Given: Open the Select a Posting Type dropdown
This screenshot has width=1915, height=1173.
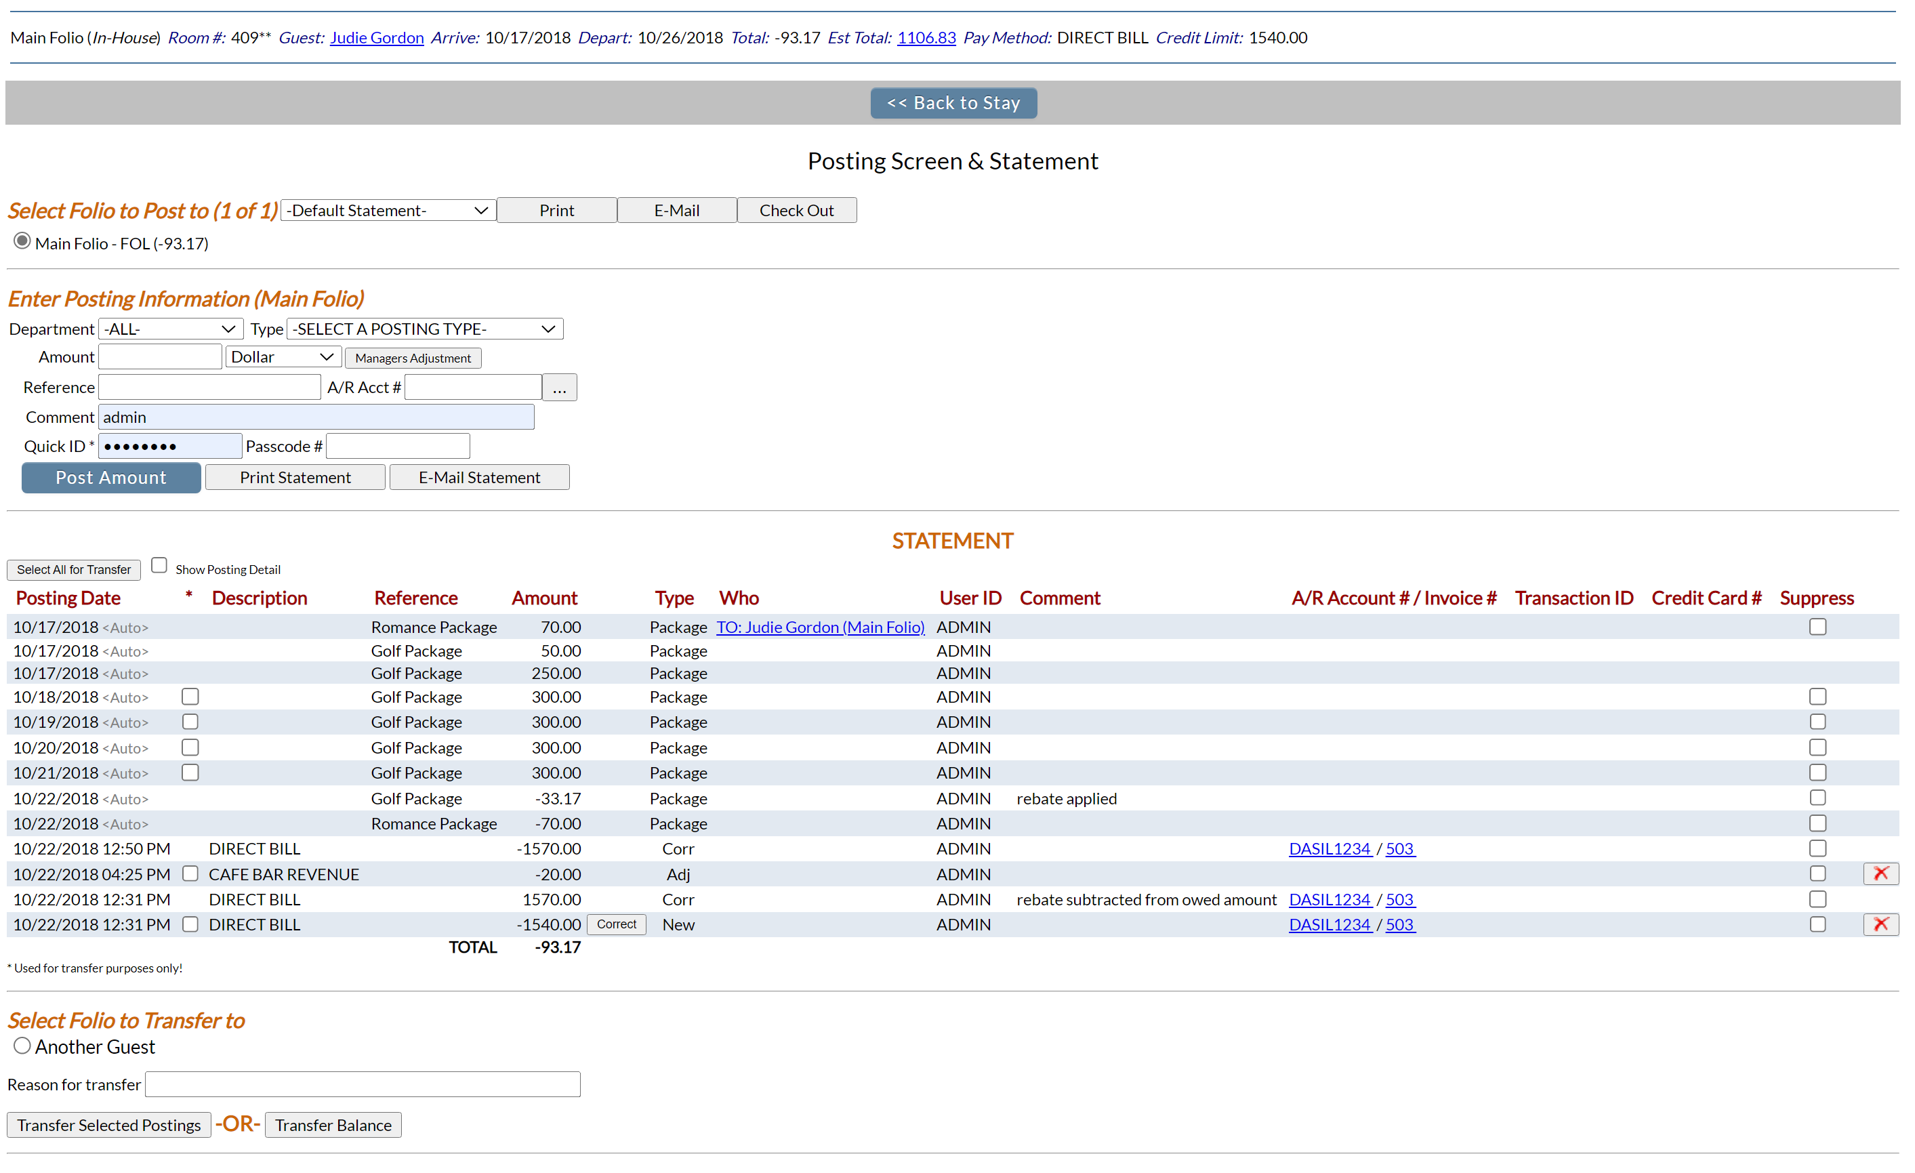Looking at the screenshot, I should pyautogui.click(x=424, y=329).
